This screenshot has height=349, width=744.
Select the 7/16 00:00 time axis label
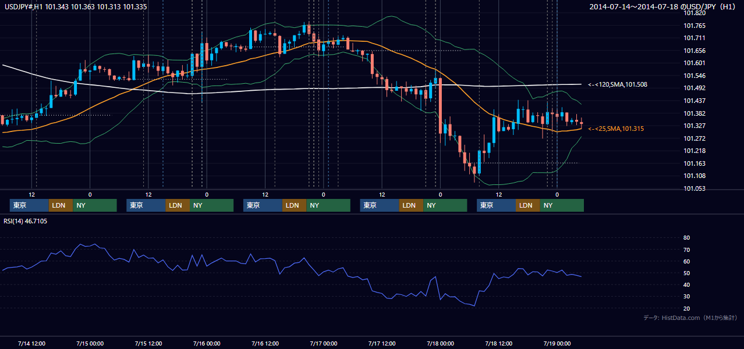point(207,344)
